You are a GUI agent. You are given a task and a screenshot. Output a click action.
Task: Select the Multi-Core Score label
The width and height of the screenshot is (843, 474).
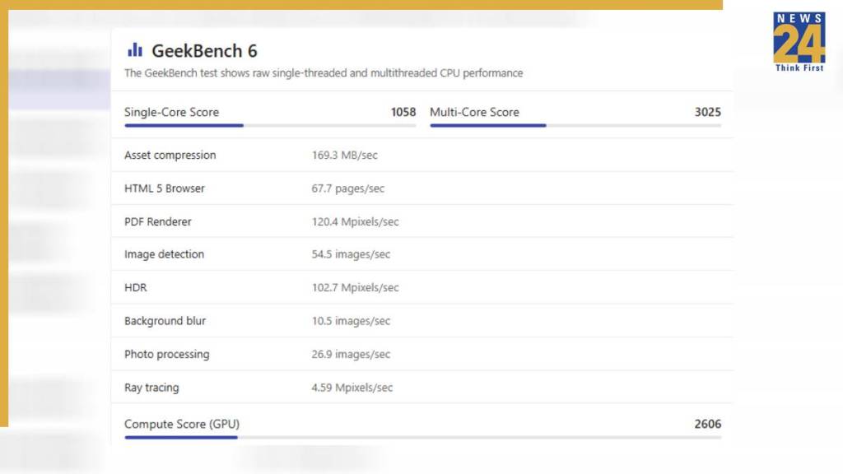474,112
